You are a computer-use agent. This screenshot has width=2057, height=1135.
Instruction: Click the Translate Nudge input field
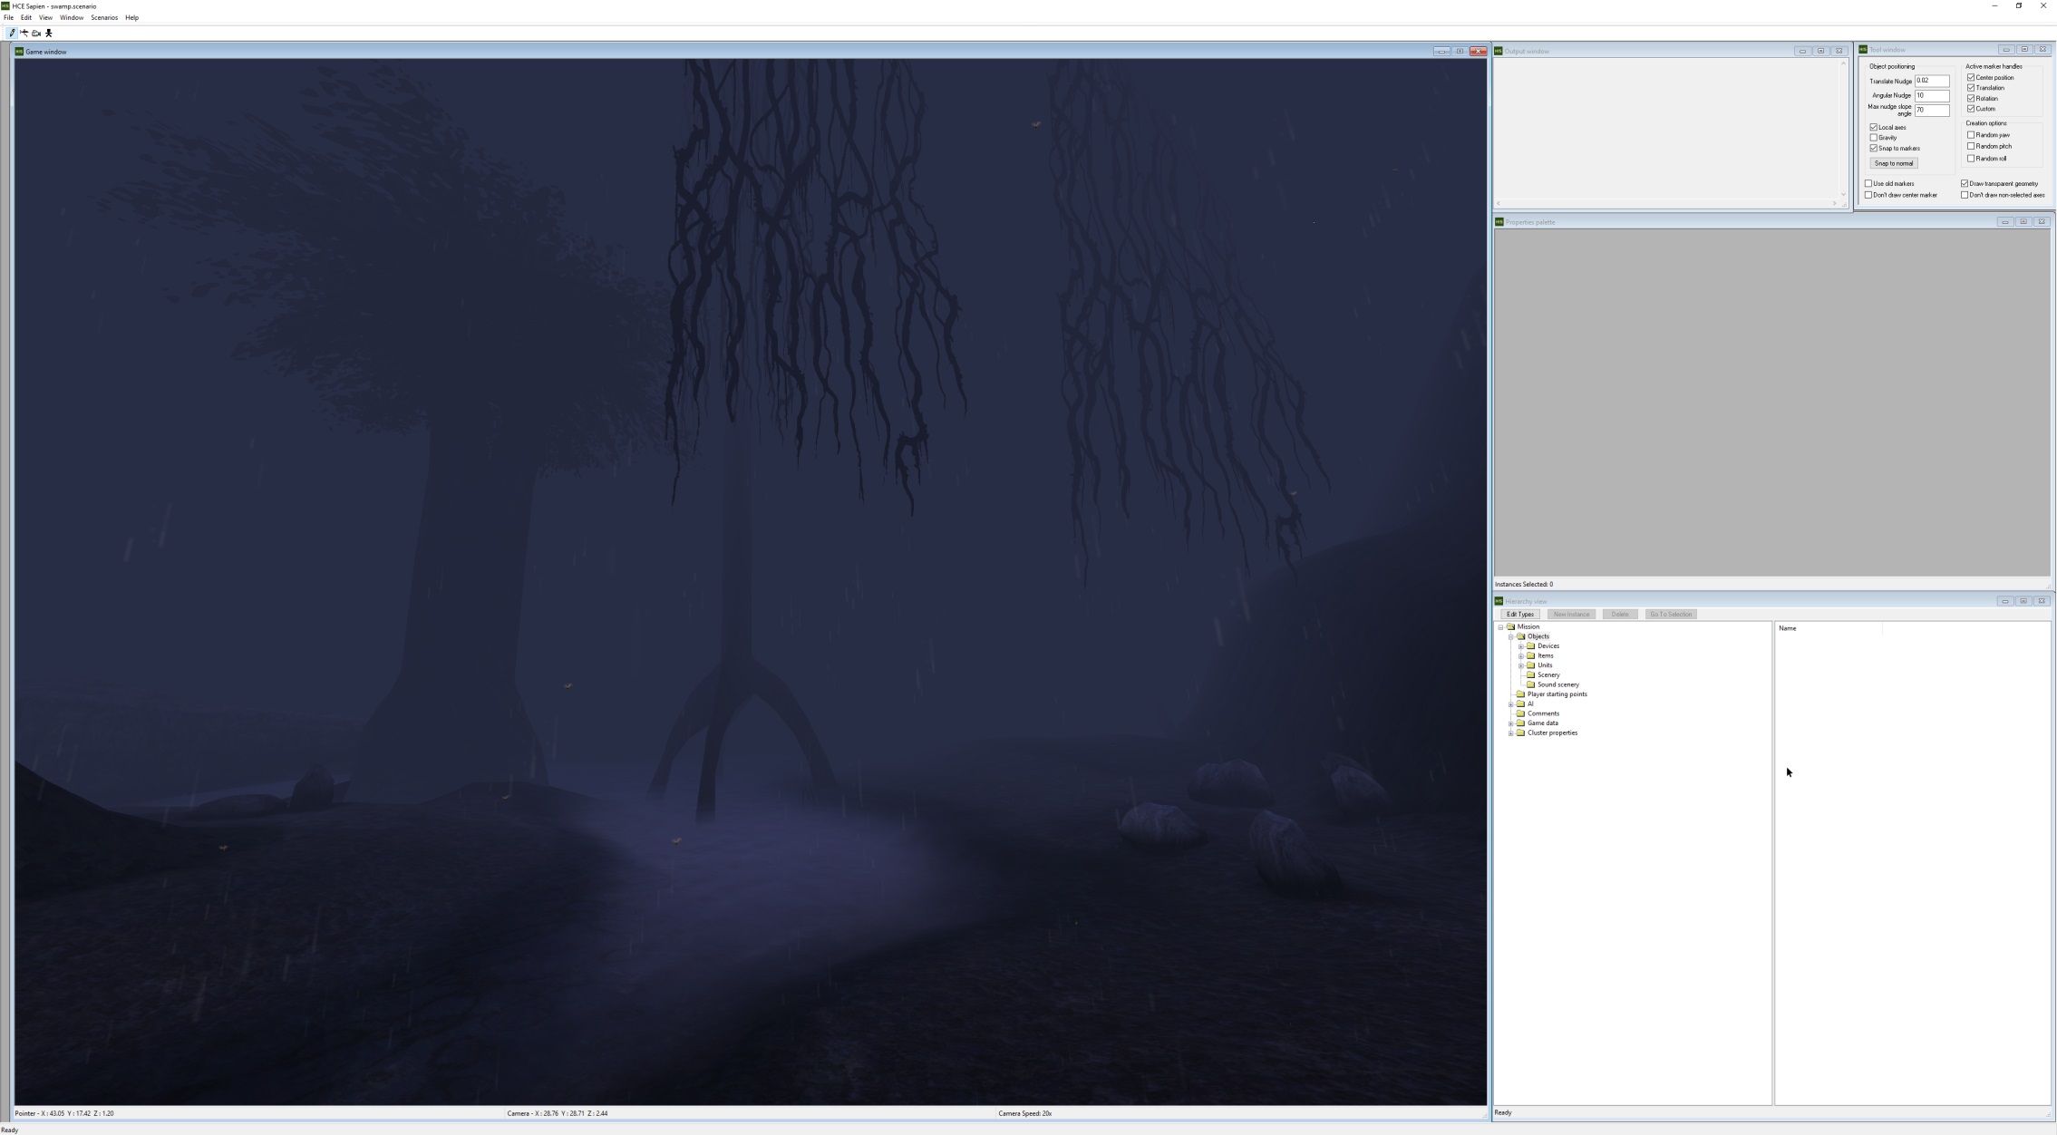(1931, 81)
